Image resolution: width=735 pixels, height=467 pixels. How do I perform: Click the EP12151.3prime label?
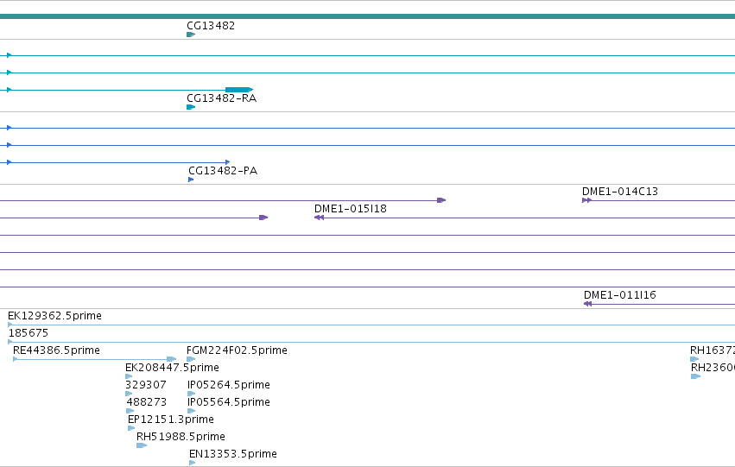coord(171,420)
